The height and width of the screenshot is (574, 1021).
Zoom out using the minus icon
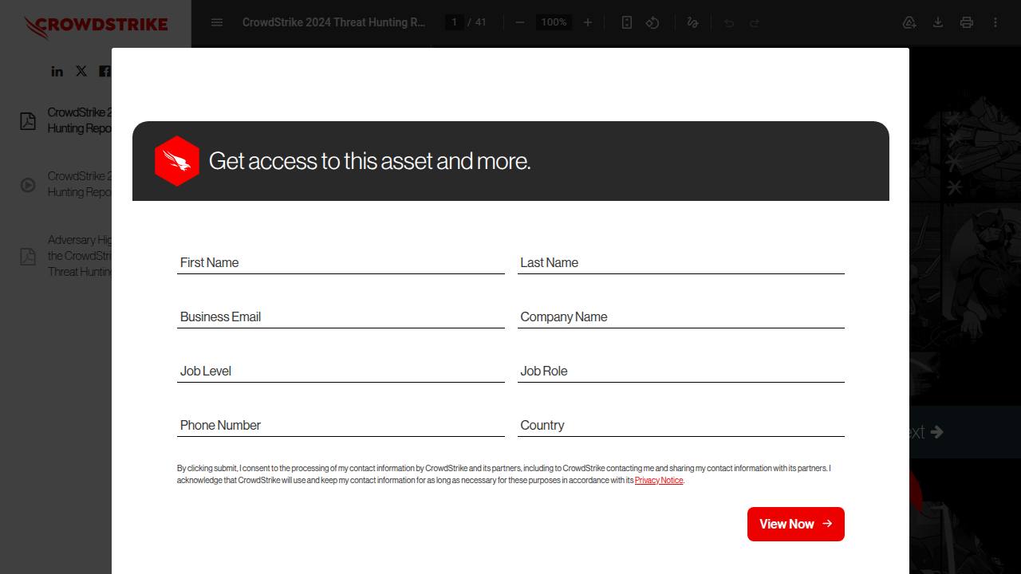click(520, 22)
